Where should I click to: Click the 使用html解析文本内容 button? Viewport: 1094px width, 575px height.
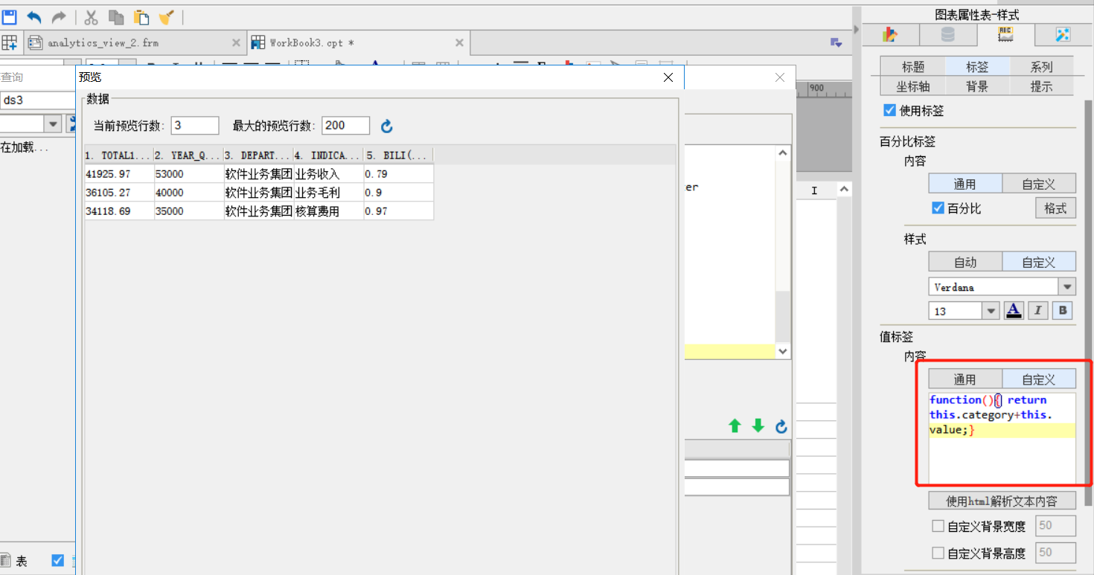coord(1001,501)
